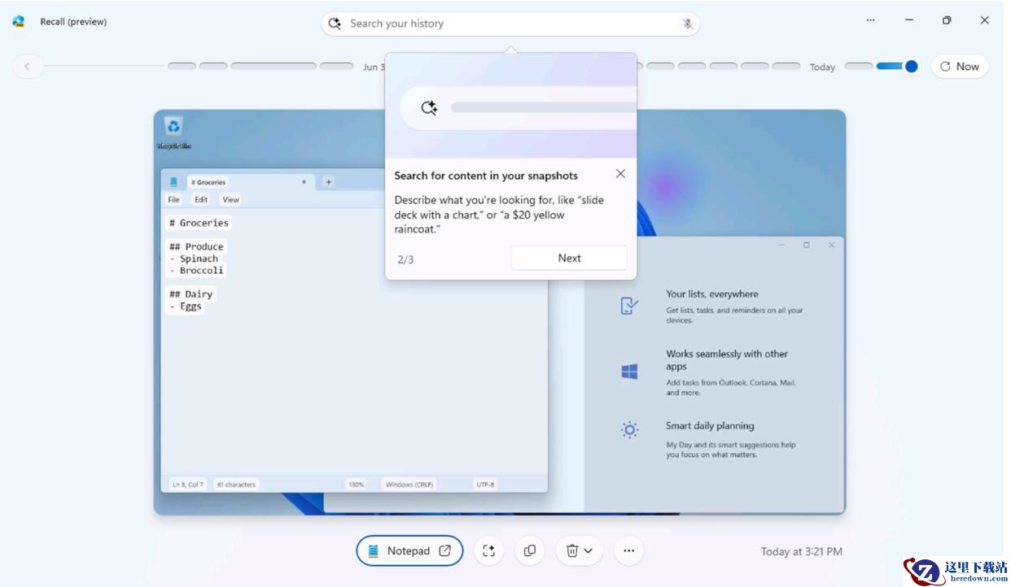Image resolution: width=1011 pixels, height=587 pixels.
Task: Select the # Groceries Notepad tab
Action: tap(248, 182)
